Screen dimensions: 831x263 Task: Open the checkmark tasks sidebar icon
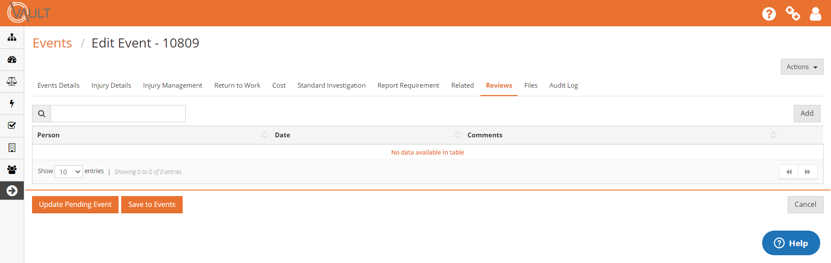[x=12, y=125]
